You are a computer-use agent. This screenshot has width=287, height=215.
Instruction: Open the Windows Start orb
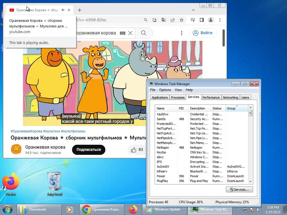[x=7, y=209]
